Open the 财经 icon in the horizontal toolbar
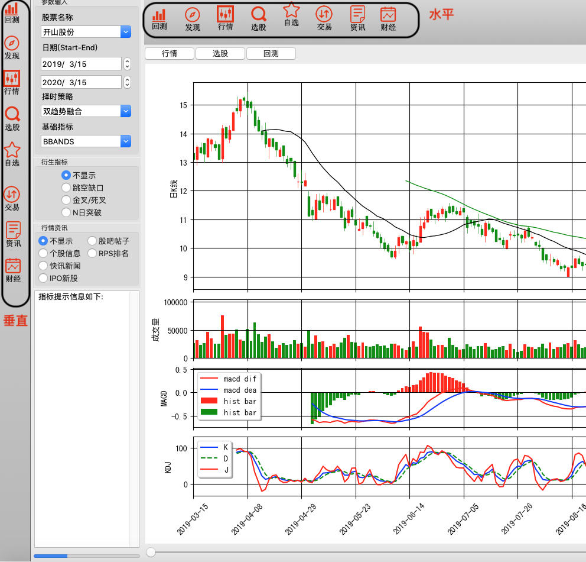This screenshot has width=586, height=562. coord(388,15)
